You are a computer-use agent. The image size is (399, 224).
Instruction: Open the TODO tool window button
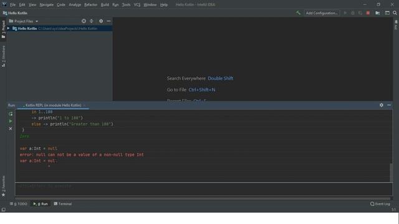(x=19, y=203)
